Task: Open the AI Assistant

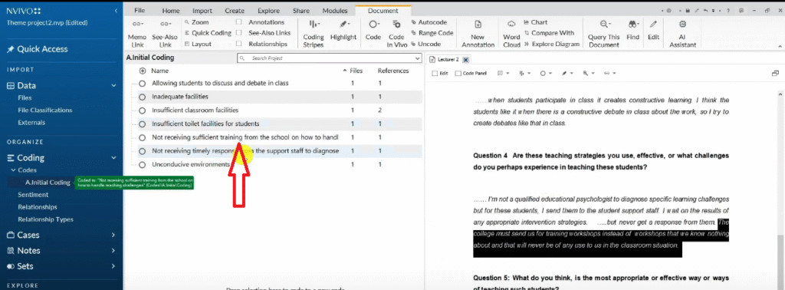Action: point(682,34)
